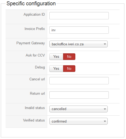Click the Verified status label

(34, 120)
